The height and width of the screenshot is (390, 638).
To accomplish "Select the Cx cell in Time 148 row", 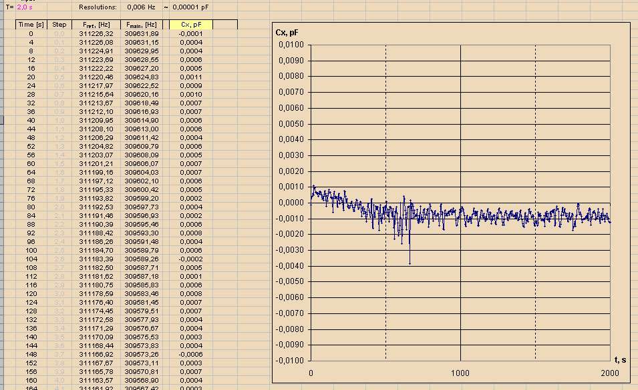I will [191, 354].
